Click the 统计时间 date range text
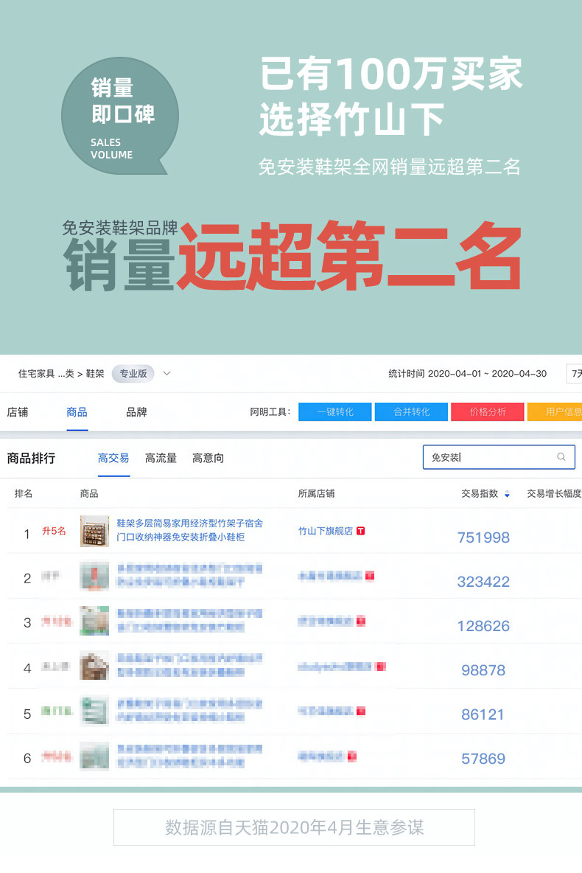582x873 pixels. pos(467,374)
